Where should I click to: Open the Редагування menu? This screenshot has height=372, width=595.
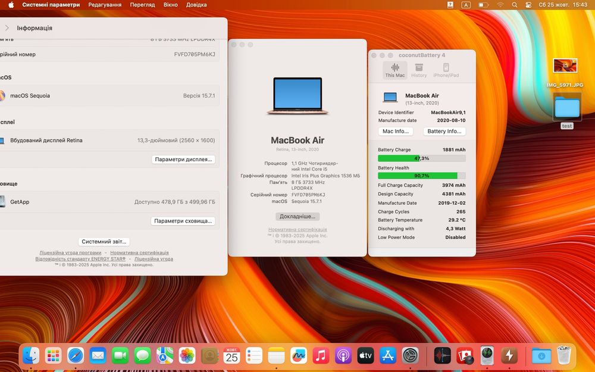click(x=105, y=5)
